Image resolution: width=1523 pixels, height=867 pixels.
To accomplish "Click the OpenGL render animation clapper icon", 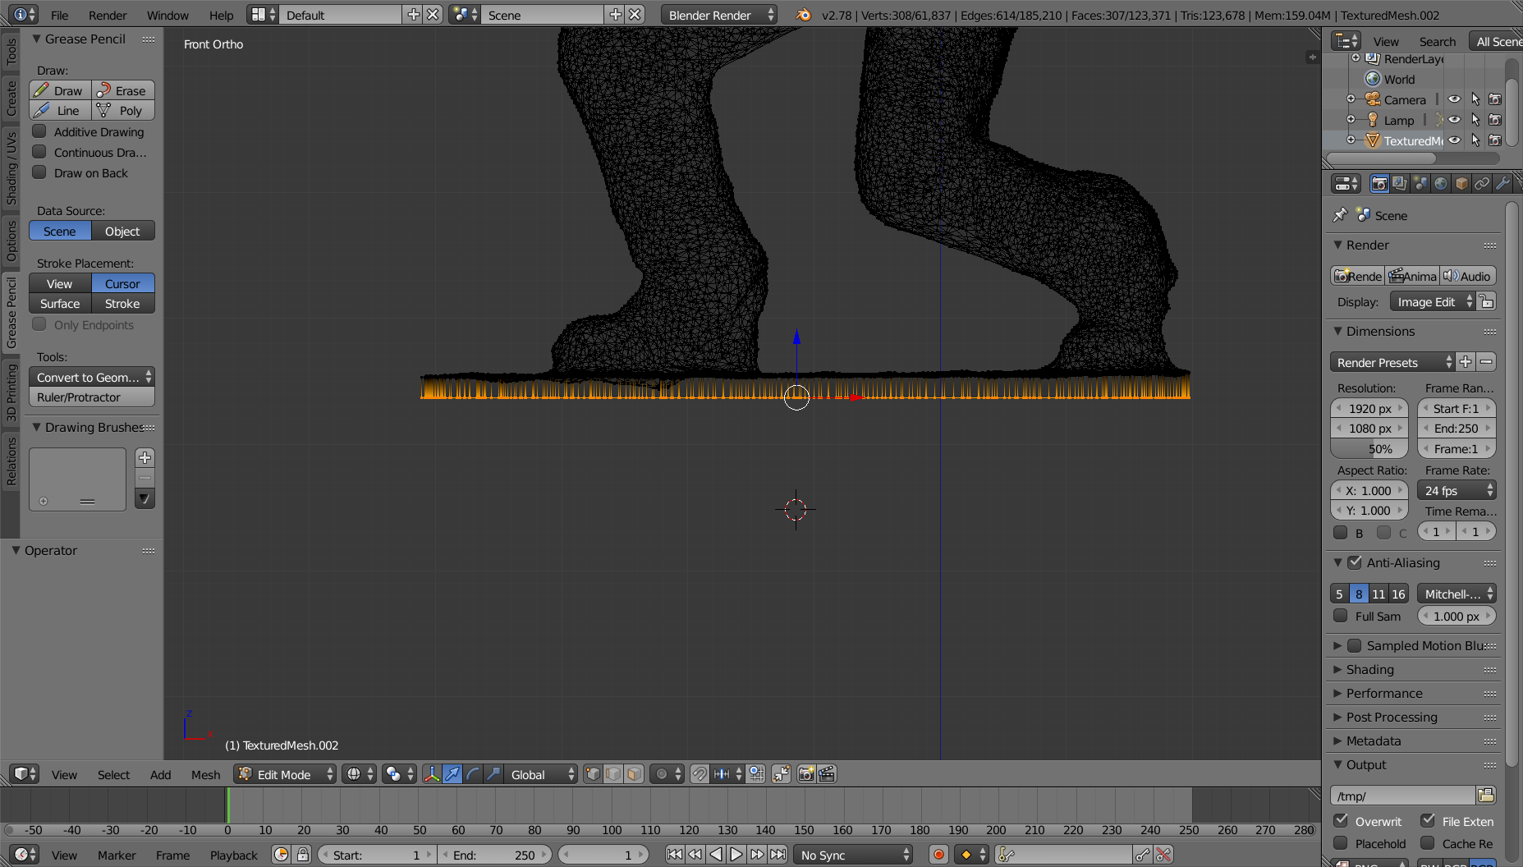I will coord(827,774).
